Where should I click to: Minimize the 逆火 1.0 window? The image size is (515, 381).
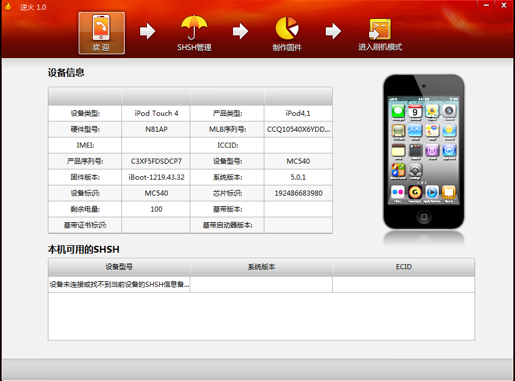[x=486, y=5]
